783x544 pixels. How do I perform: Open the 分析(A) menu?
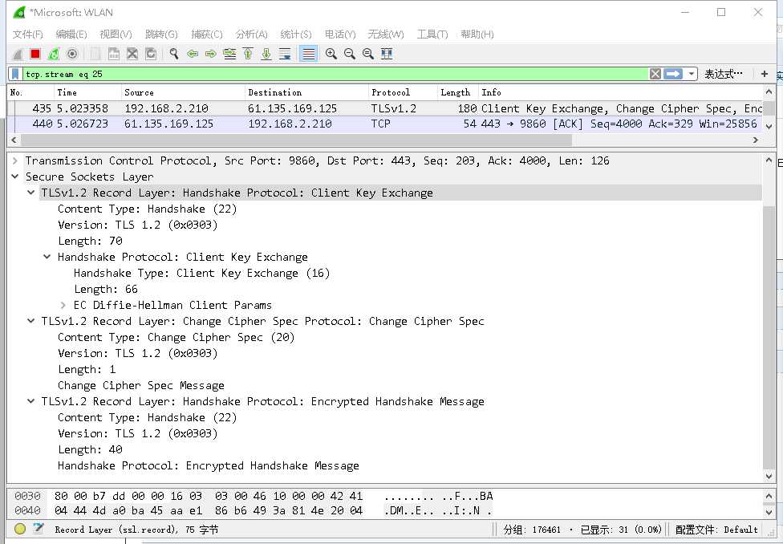click(252, 34)
